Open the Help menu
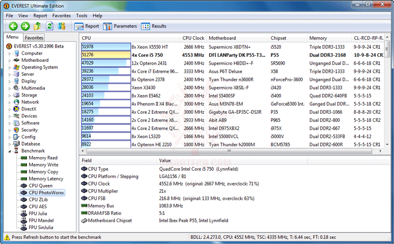This screenshot has width=394, height=244. (x=97, y=15)
